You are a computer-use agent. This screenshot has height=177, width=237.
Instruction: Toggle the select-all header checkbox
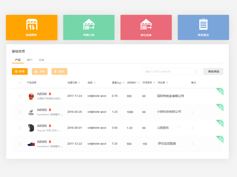tap(20, 83)
